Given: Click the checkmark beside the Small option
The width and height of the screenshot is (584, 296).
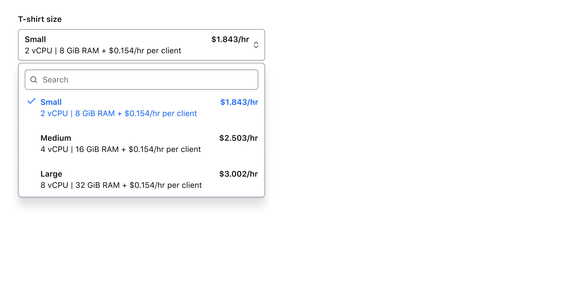Looking at the screenshot, I should (31, 101).
